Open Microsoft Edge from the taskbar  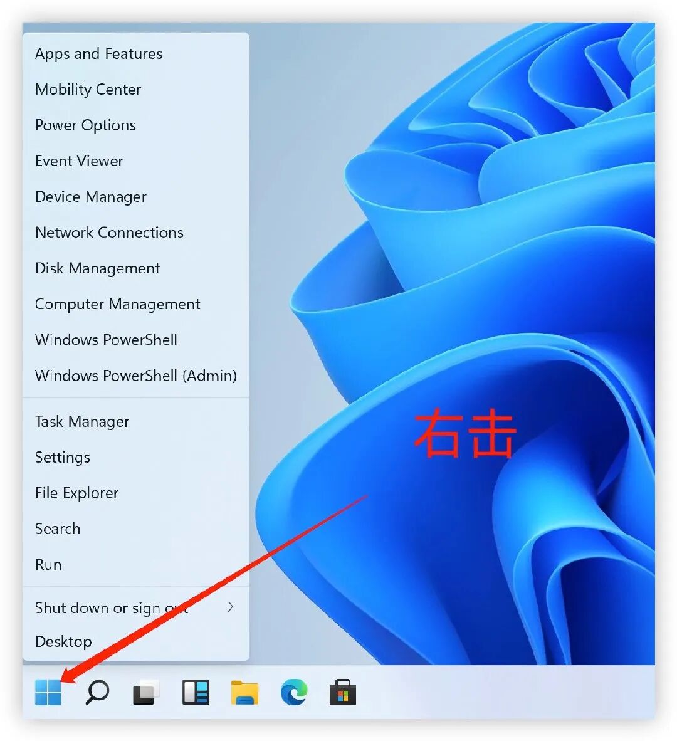click(293, 693)
